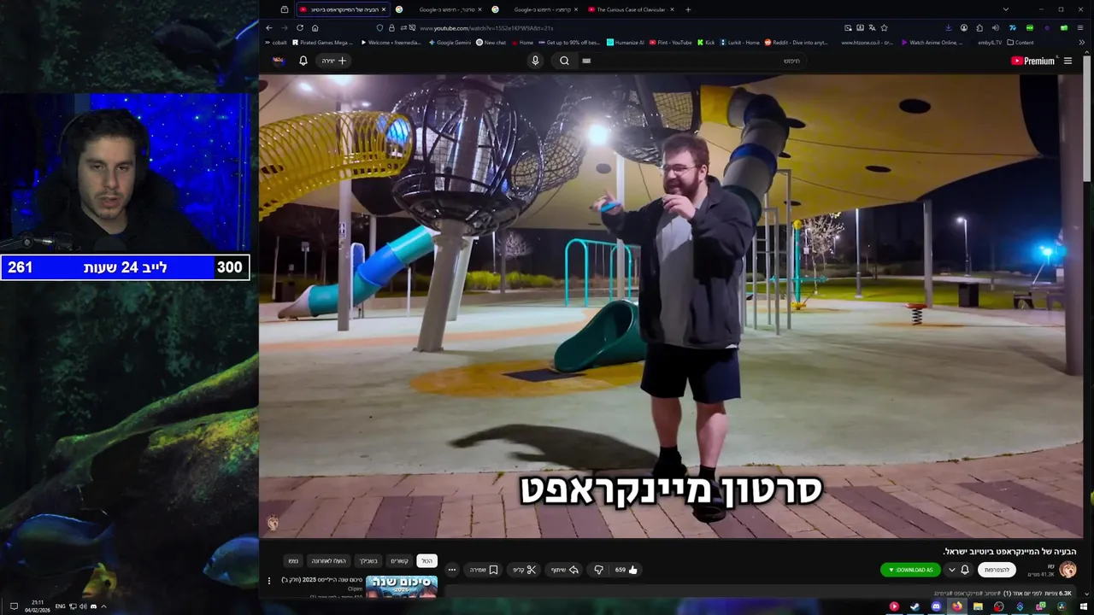The image size is (1094, 615).
Task: Expand the subscription notification dropdown arrow
Action: [951, 570]
